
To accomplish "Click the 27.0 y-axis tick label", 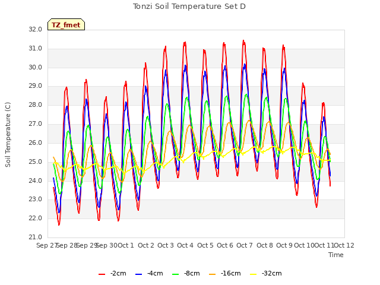I will coord(36,124).
